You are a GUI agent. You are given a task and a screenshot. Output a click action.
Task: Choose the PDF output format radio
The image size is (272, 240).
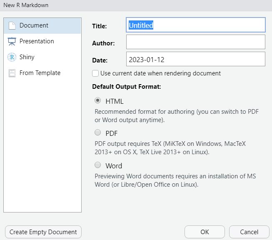click(98, 132)
